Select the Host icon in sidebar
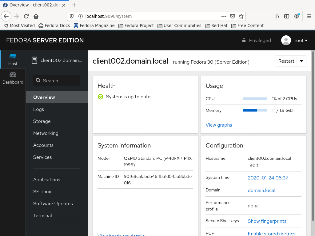This screenshot has height=236, width=315. pos(13,60)
